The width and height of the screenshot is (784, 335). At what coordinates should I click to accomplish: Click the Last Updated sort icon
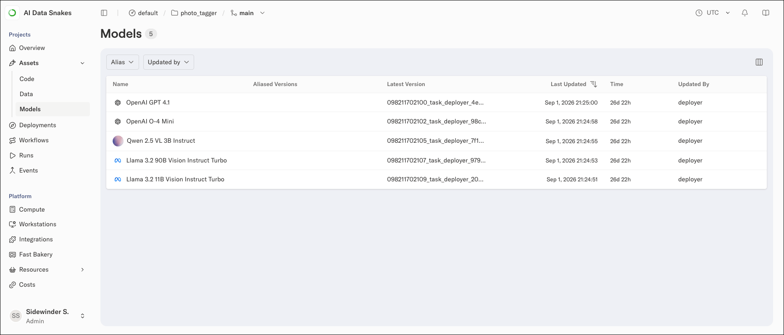click(x=594, y=84)
